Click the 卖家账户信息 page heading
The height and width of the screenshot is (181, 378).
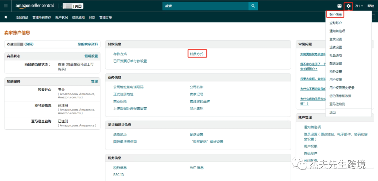17,33
